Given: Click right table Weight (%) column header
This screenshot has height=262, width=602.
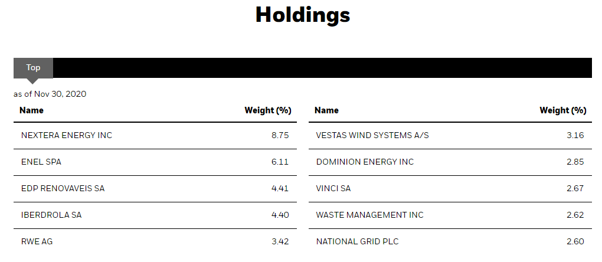Looking at the screenshot, I should tap(563, 110).
